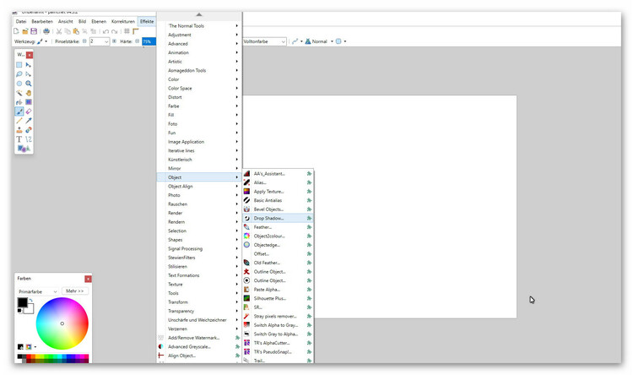Click the Paste clipboard icon
Viewport: 633px width, 375px height.
tap(76, 31)
